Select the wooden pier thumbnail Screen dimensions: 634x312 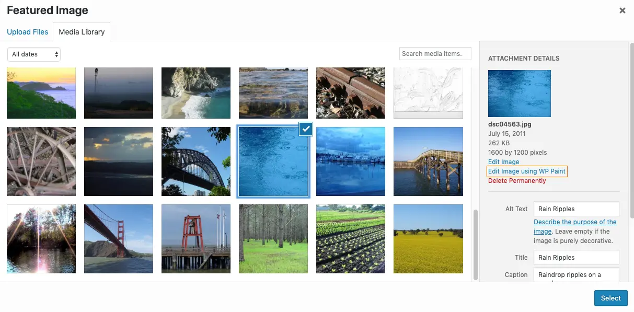click(428, 161)
